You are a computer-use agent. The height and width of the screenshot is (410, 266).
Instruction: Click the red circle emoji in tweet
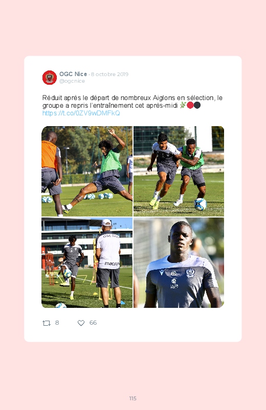[x=190, y=105]
